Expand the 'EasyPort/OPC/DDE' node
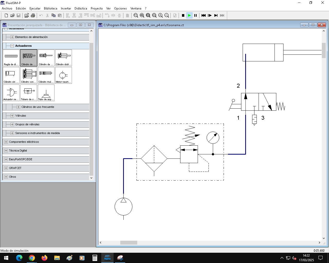329x263 pixels. coord(6,159)
